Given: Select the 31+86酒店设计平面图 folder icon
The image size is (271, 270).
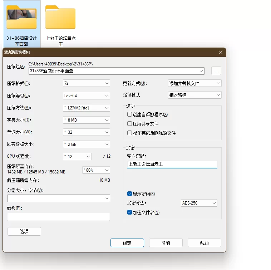Looking at the screenshot, I should [x=21, y=17].
